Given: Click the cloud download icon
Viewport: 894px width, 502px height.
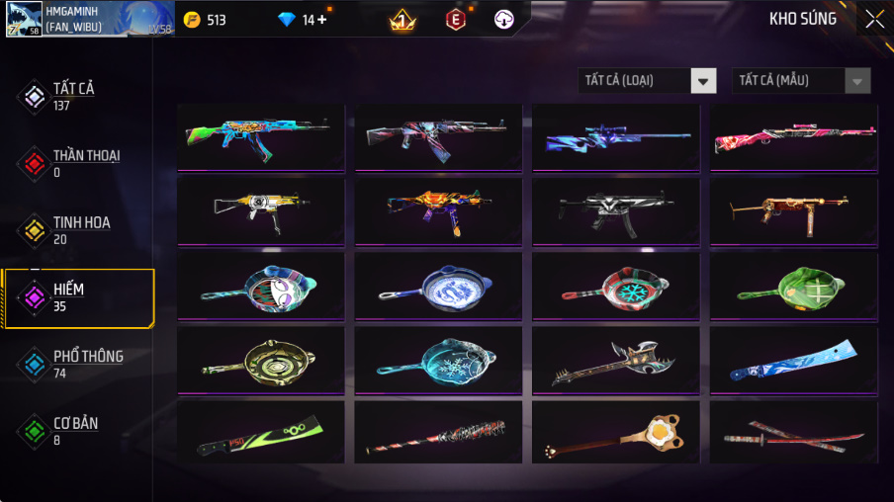Looking at the screenshot, I should point(503,20).
